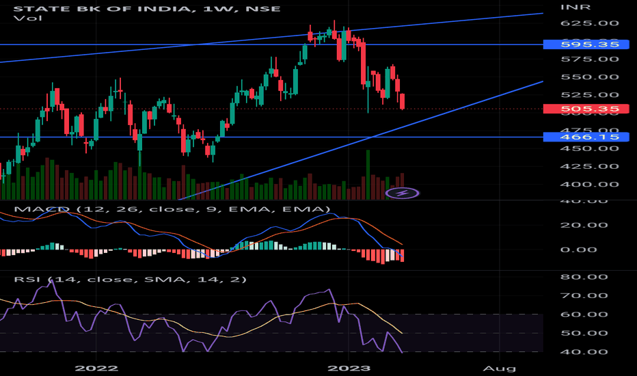The image size is (637, 376).
Task: Click the purple lightning bolt idea icon
Action: pos(402,193)
